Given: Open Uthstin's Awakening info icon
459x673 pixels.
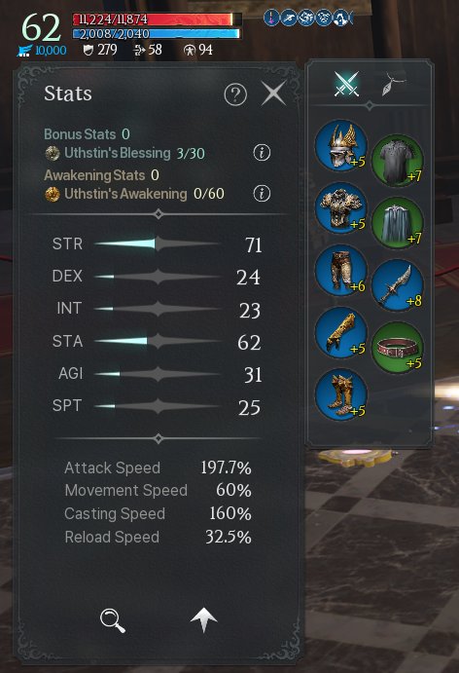Looking at the screenshot, I should tap(262, 194).
